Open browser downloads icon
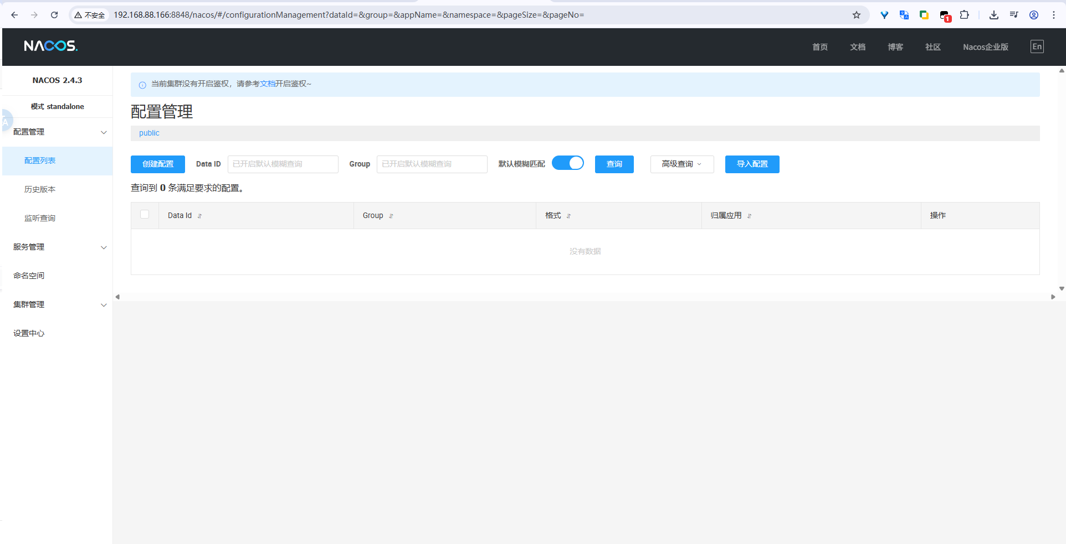This screenshot has height=544, width=1066. pos(994,15)
